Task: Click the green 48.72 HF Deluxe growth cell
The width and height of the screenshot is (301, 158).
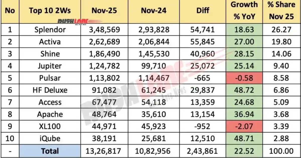Action: (x=244, y=90)
